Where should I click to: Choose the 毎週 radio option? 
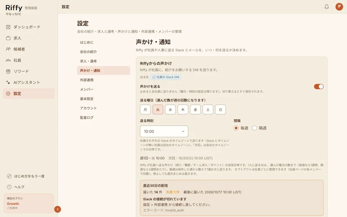pyautogui.click(x=236, y=128)
